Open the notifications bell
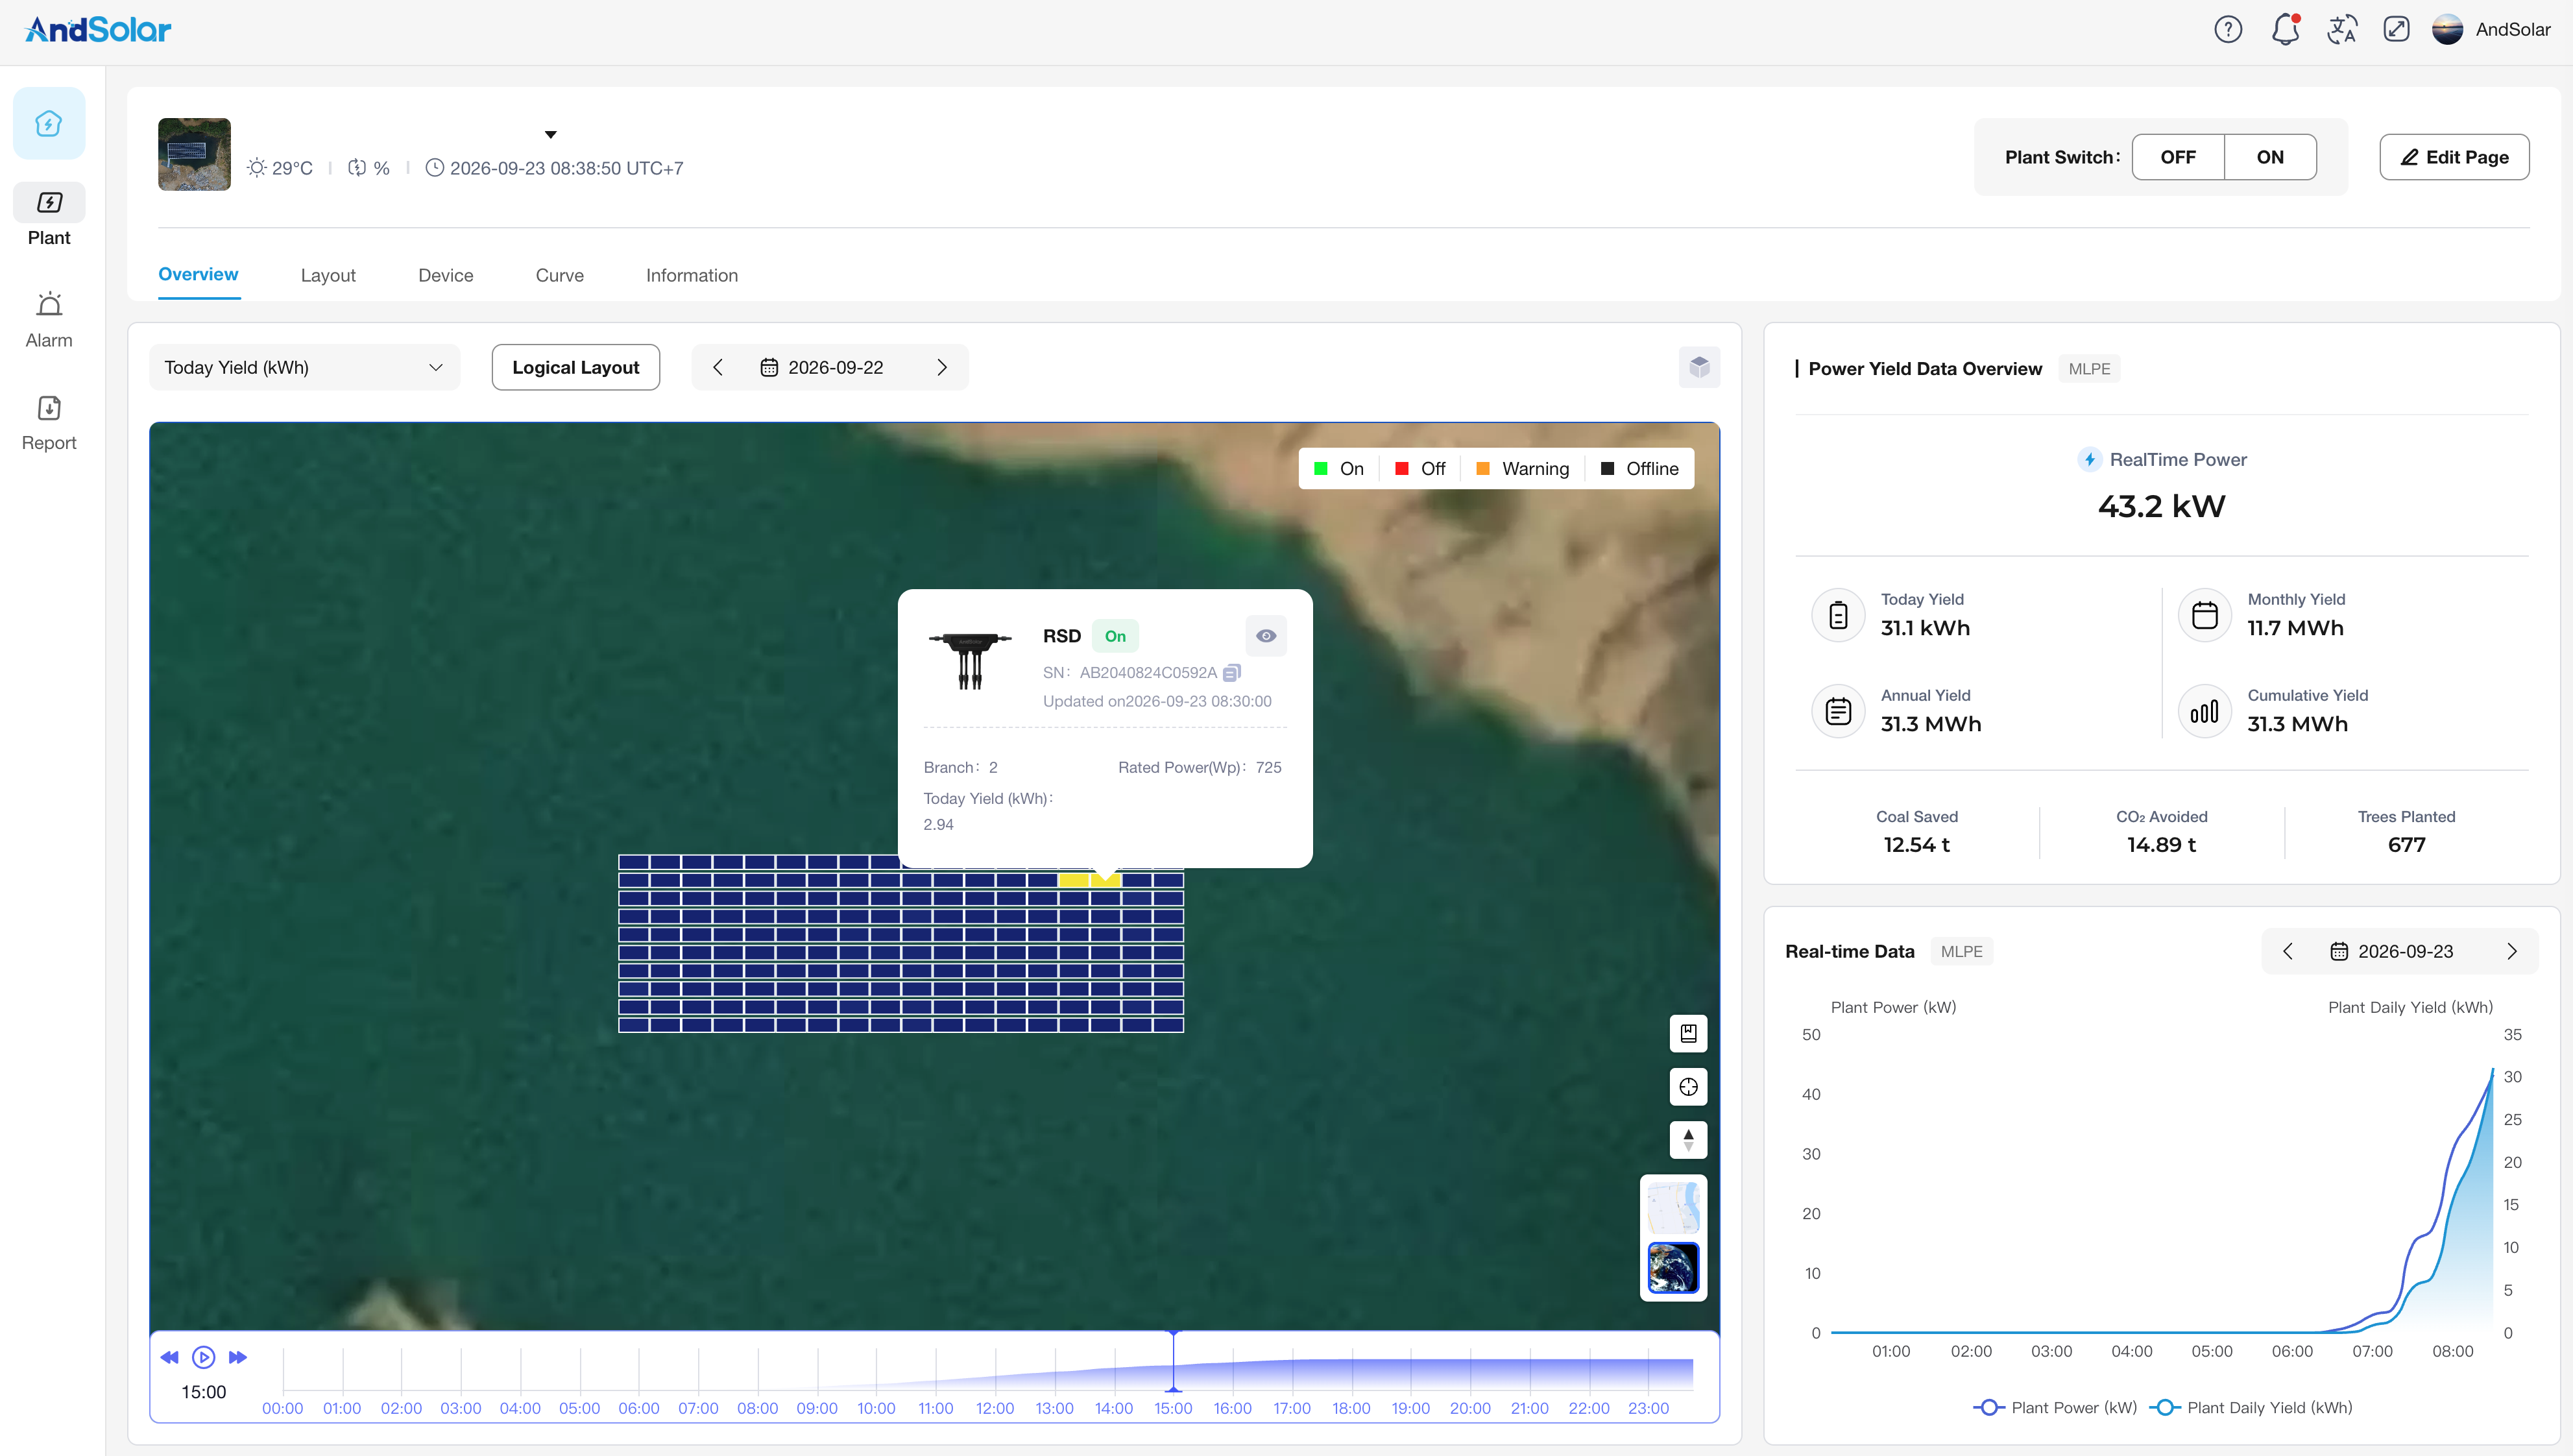Image resolution: width=2573 pixels, height=1456 pixels. tap(2285, 30)
